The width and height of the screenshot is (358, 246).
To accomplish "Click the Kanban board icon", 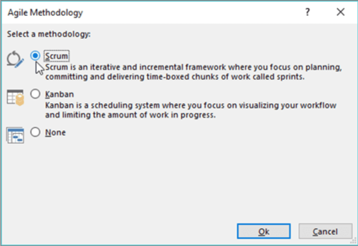I will [x=15, y=98].
